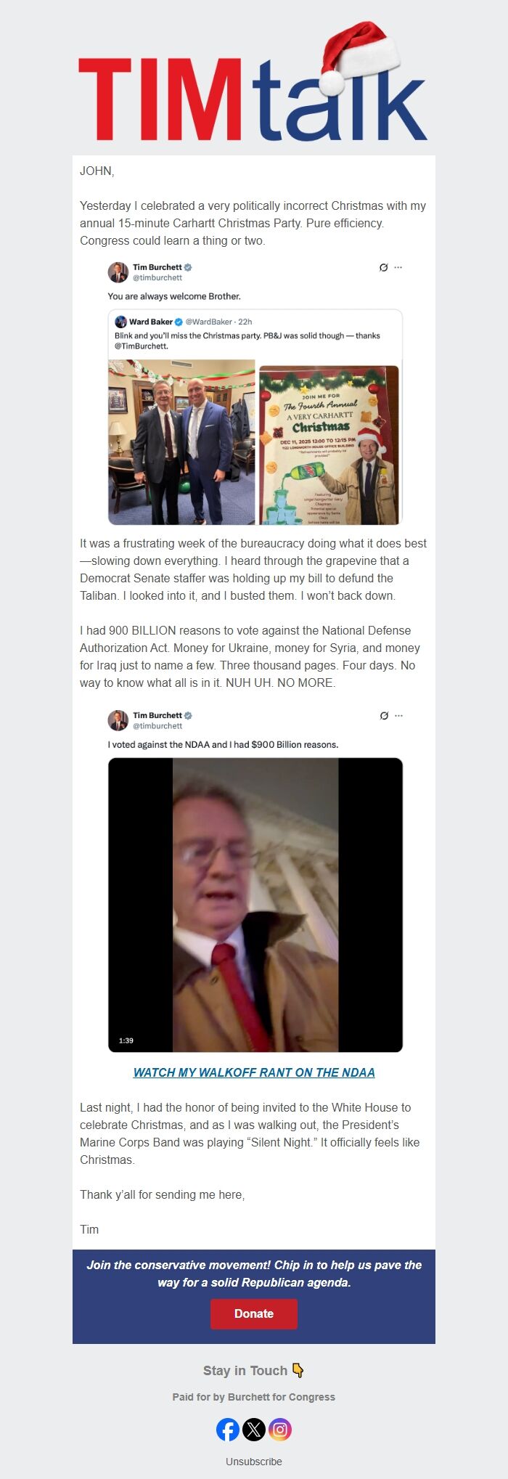
Task: Open the photo of two men in office
Action: (x=181, y=442)
